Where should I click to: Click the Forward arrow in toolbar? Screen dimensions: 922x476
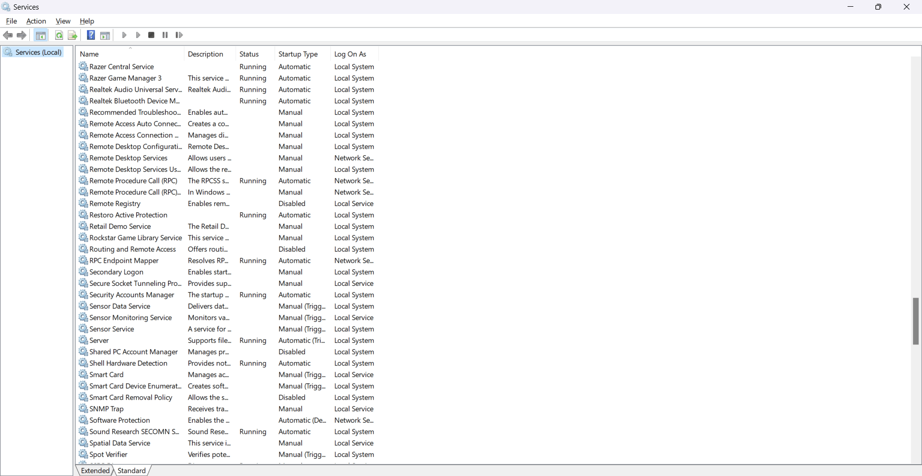22,35
